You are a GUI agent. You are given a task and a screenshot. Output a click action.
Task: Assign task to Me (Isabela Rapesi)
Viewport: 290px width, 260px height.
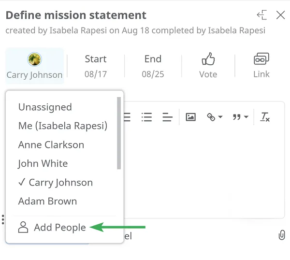(63, 126)
